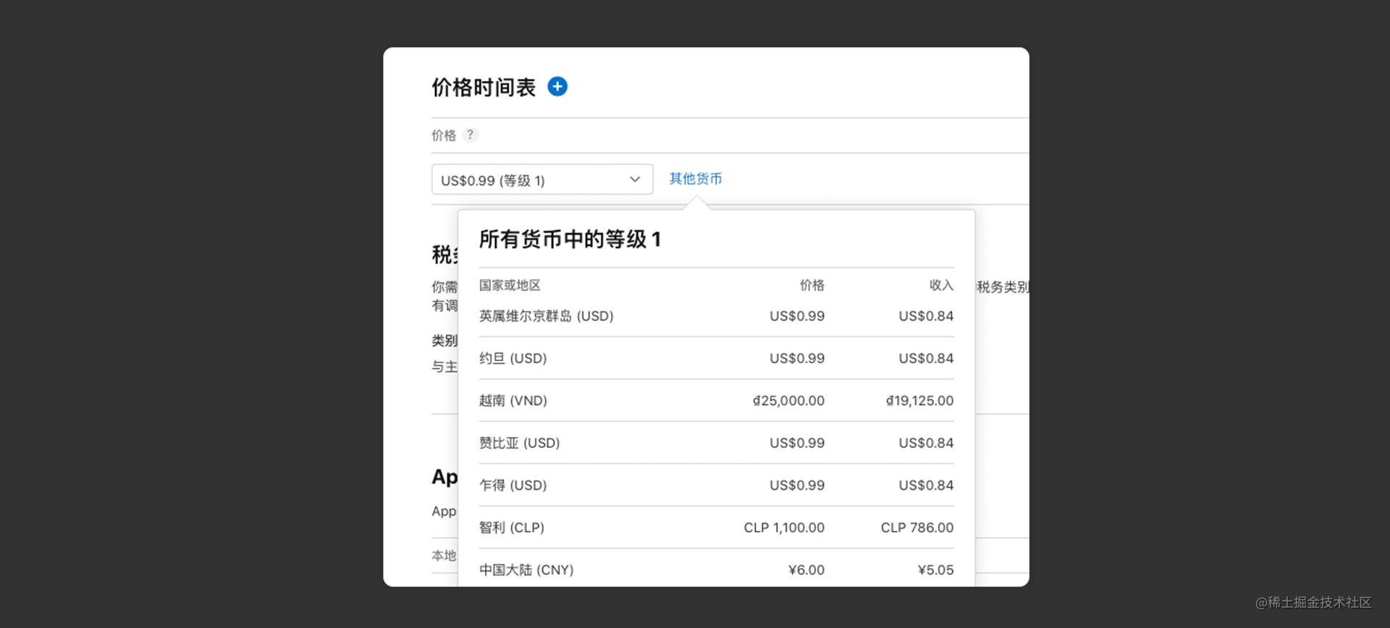Screen dimensions: 1390x628
Task: Click the 价格时间表 heading
Action: point(484,88)
